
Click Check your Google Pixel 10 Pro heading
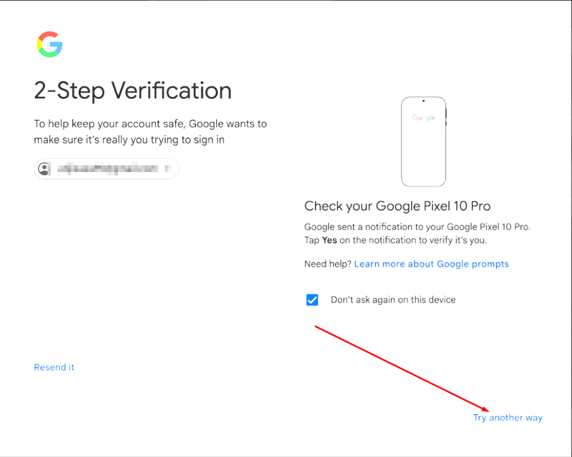pos(397,206)
